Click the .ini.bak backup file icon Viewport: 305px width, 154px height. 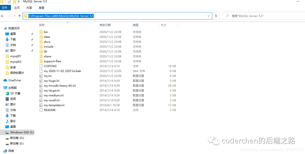tap(41, 71)
